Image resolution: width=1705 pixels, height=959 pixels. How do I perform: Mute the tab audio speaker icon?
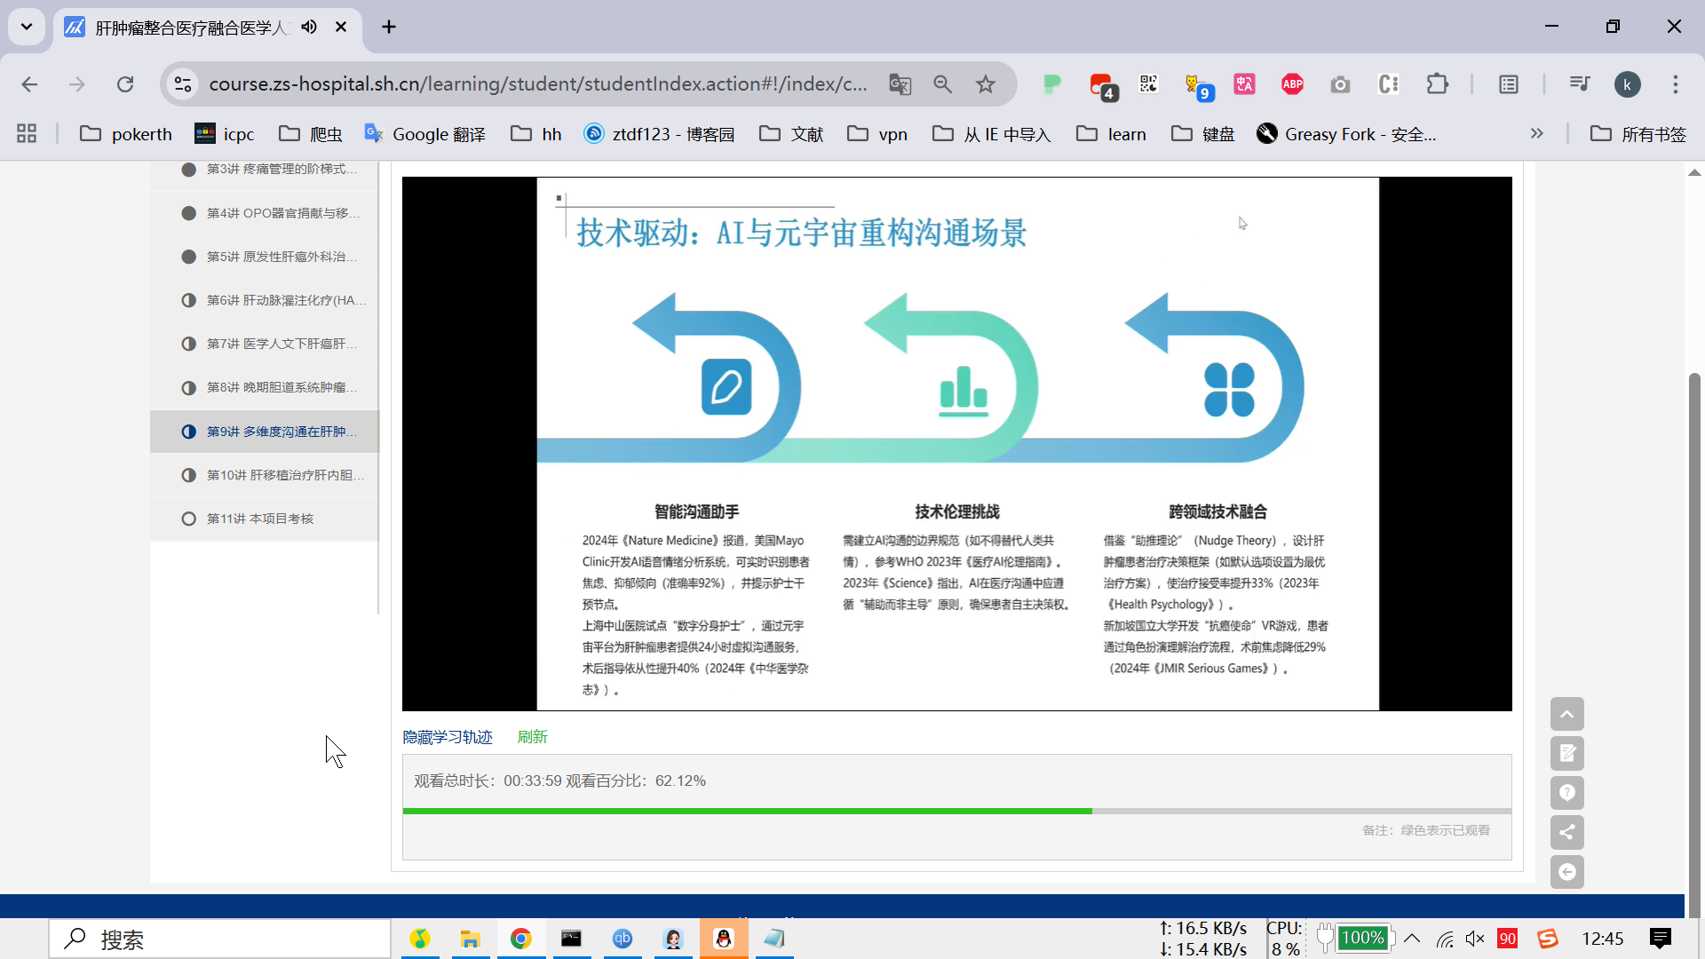(x=309, y=27)
